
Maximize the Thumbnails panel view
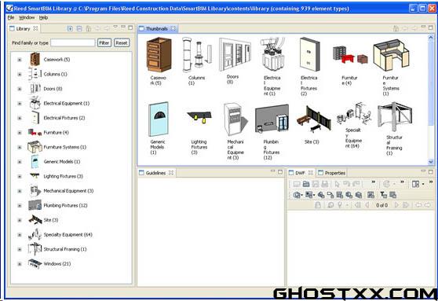[x=431, y=28]
